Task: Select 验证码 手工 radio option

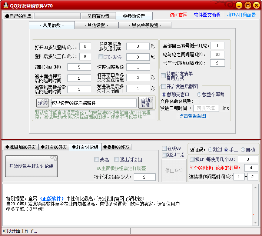Action: [226, 150]
